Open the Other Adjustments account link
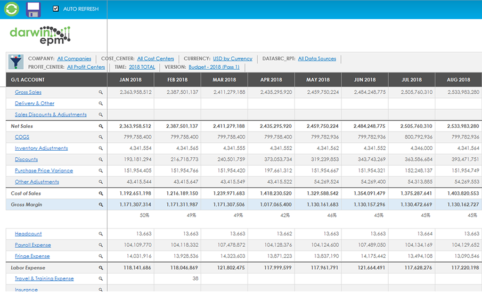Viewport: 482px width, 293px height. click(x=37, y=182)
